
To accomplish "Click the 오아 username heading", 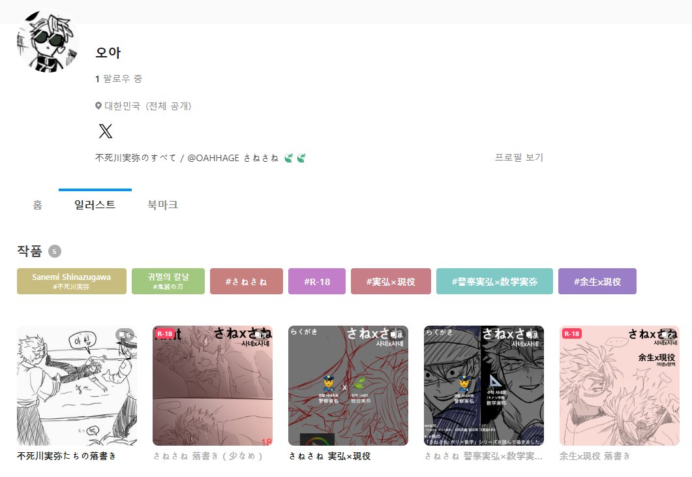I will click(x=108, y=53).
